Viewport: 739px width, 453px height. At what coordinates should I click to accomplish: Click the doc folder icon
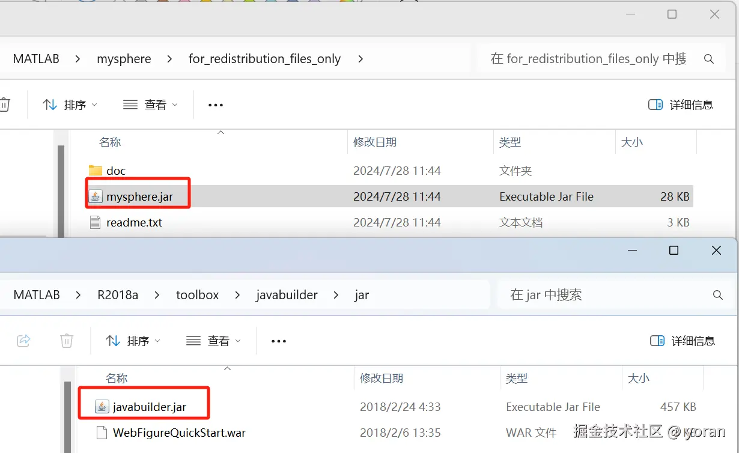[x=95, y=171]
